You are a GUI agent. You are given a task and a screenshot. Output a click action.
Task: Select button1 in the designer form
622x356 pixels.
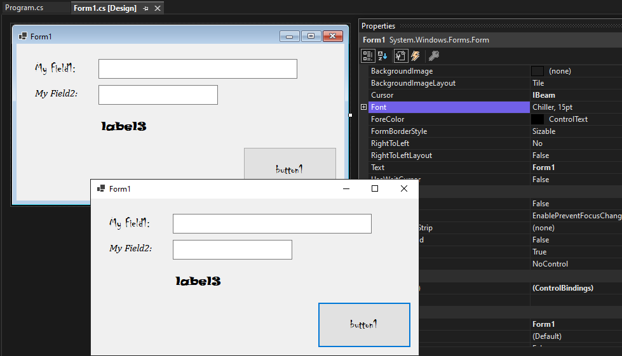tap(290, 164)
